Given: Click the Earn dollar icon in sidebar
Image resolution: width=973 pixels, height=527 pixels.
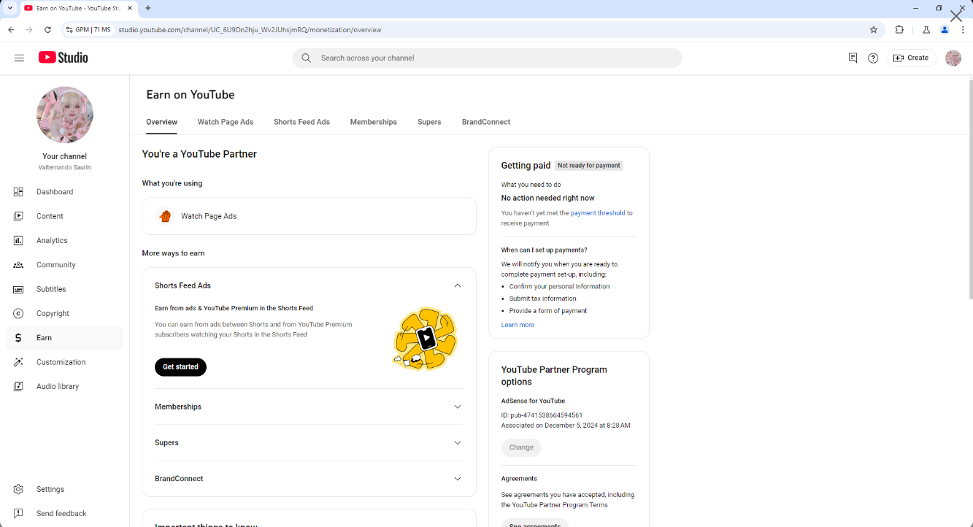Looking at the screenshot, I should coord(18,338).
